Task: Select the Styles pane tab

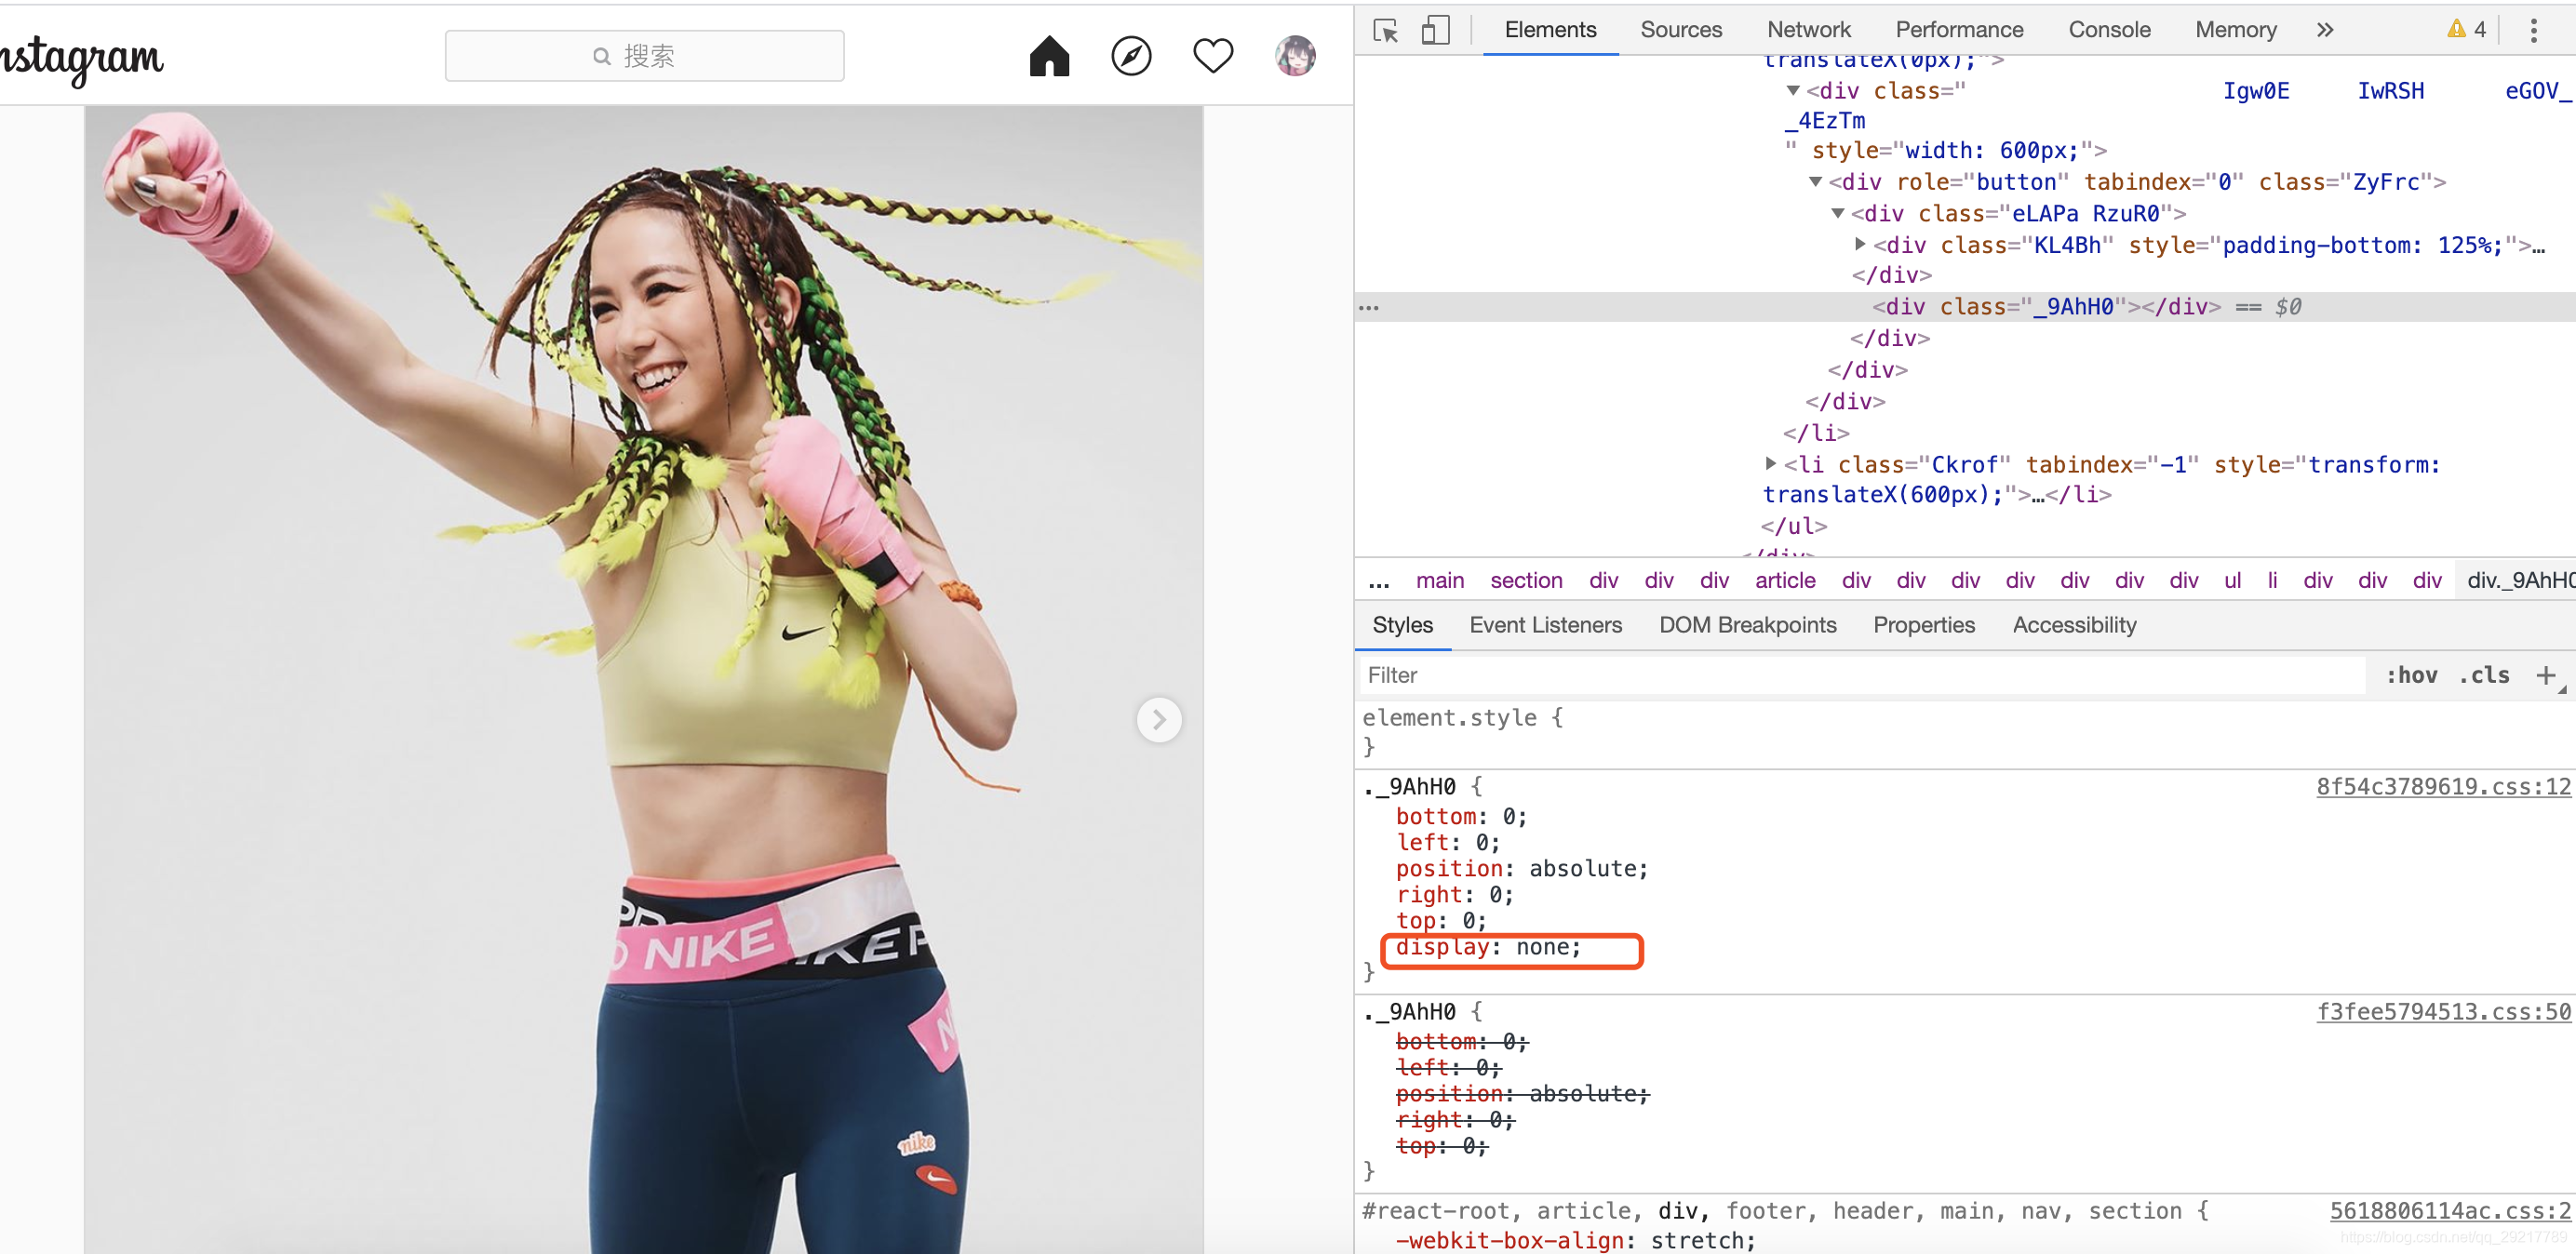Action: tap(1402, 626)
